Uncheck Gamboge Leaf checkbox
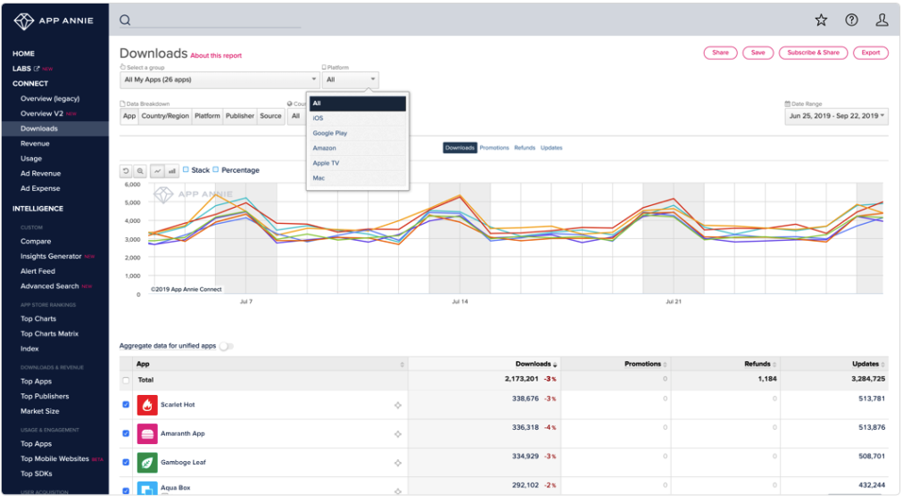Screen dimensions: 903x502 126,462
